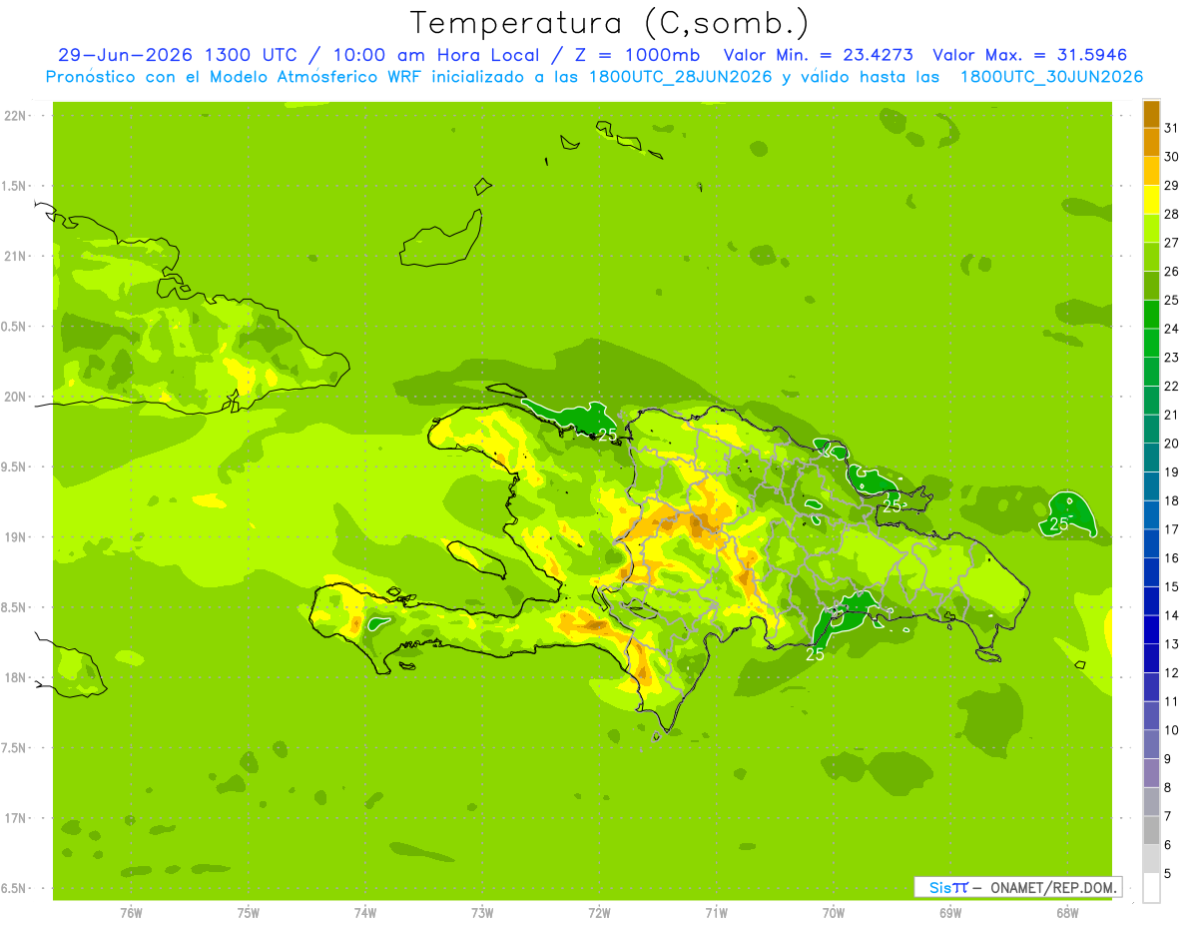Pick the blue swatch between 15 and 16
Screen dimensions: 1198x926
(1151, 572)
